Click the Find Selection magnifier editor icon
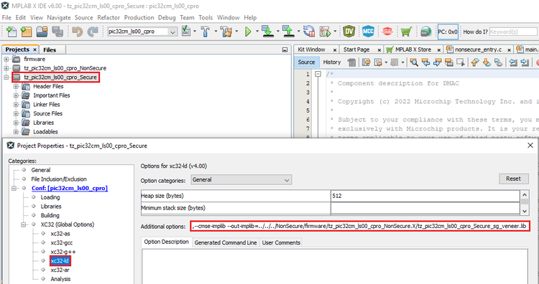The height and width of the screenshot is (284, 539). pyautogui.click(x=414, y=62)
